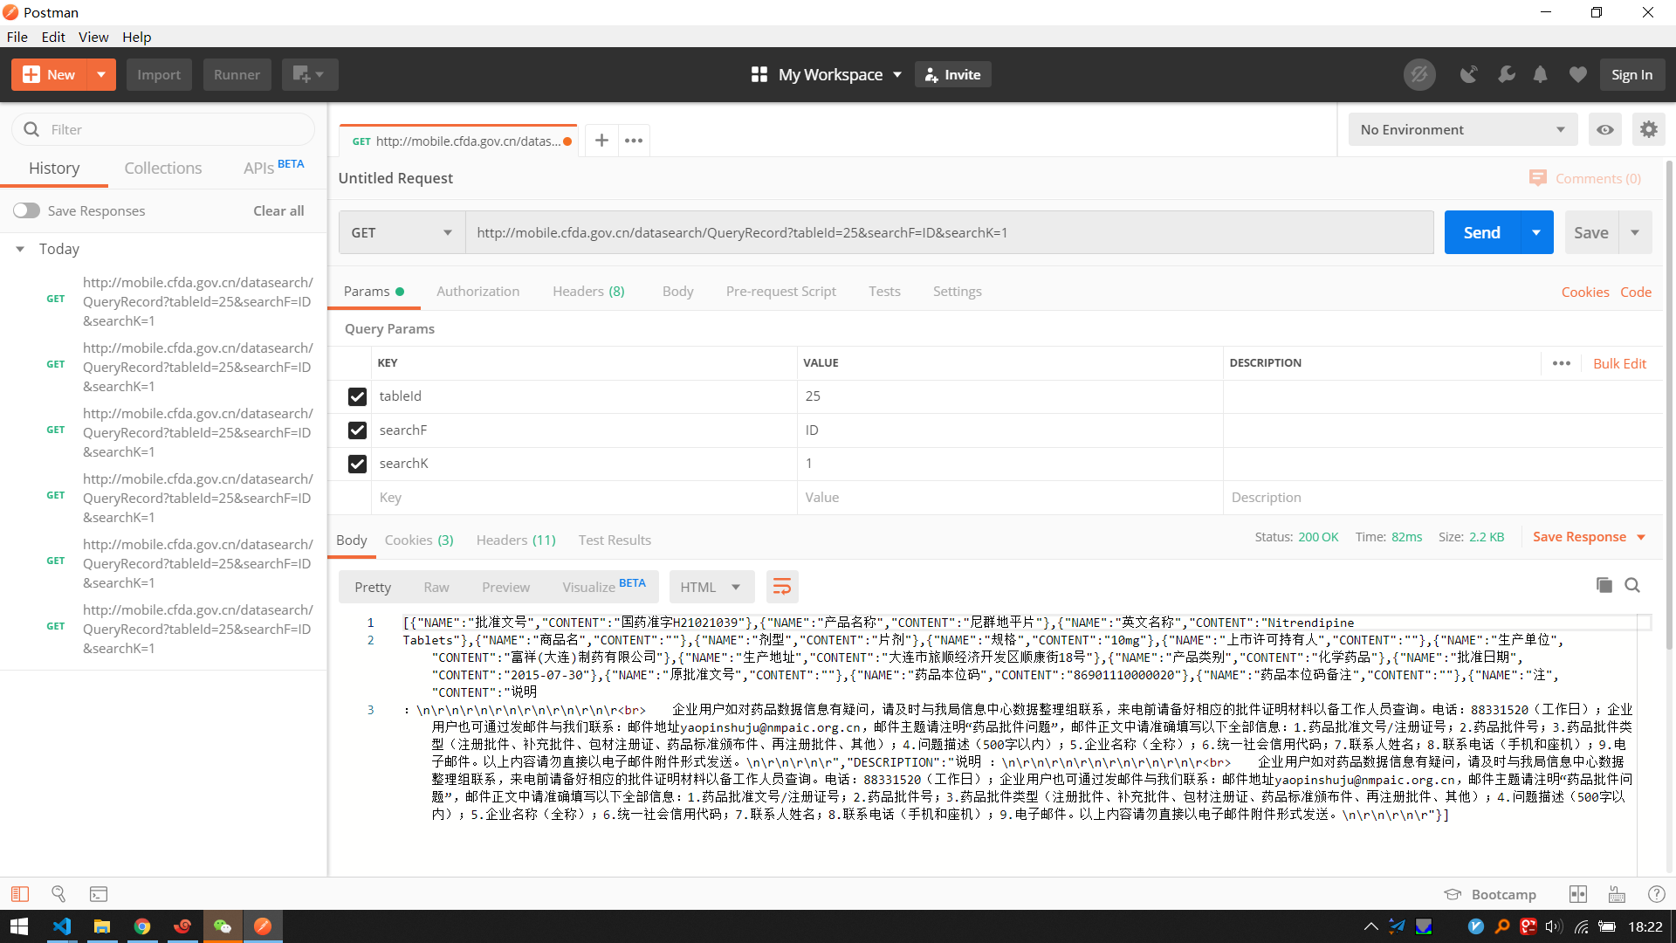Add a new request tab with plus icon

click(x=601, y=141)
